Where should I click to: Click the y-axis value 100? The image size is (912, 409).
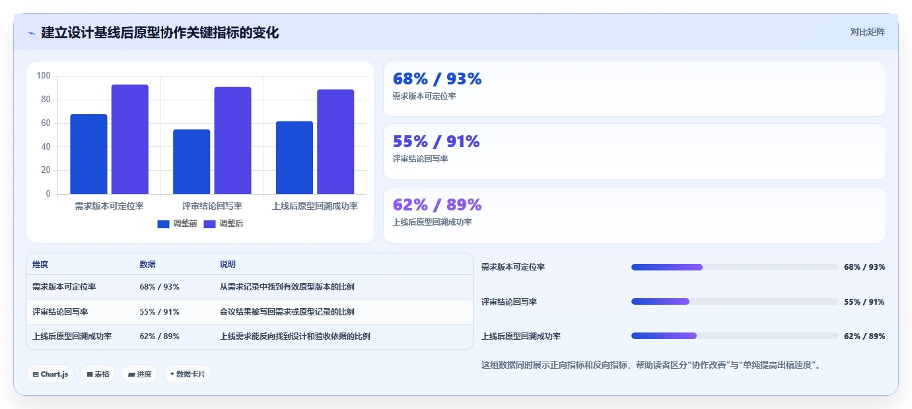pos(44,76)
